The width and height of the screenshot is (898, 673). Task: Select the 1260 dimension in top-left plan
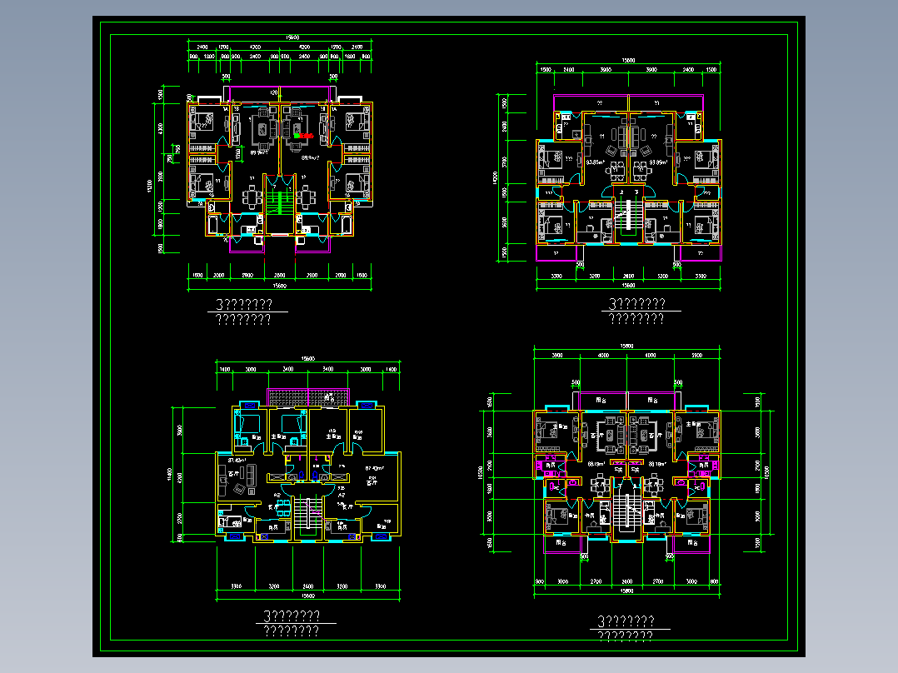pyautogui.click(x=238, y=154)
